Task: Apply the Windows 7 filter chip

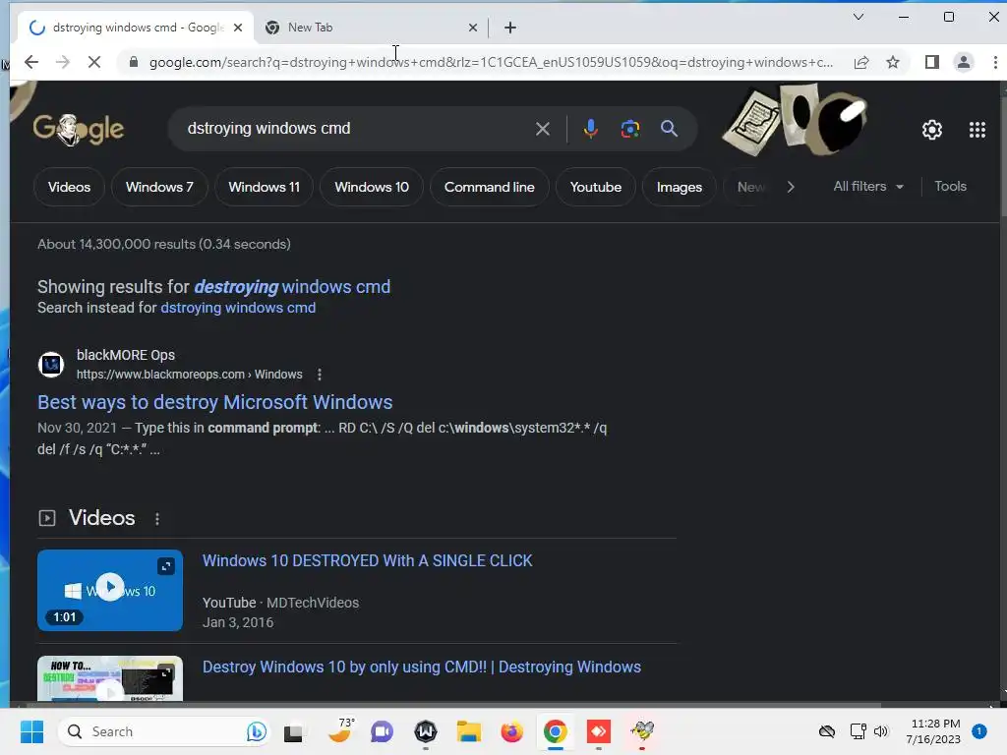Action: click(159, 187)
